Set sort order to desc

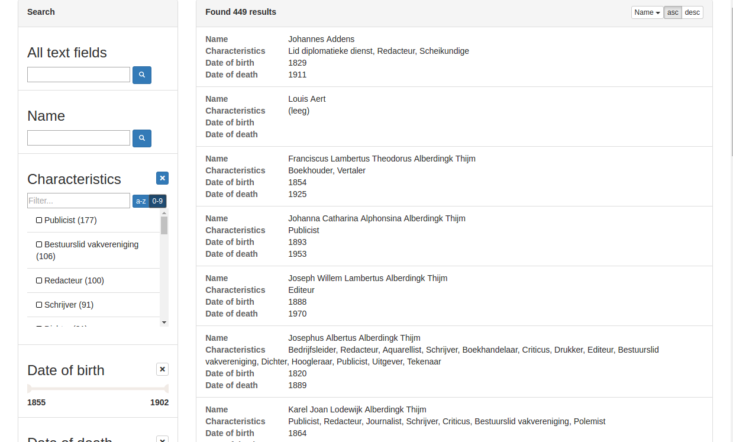(692, 12)
